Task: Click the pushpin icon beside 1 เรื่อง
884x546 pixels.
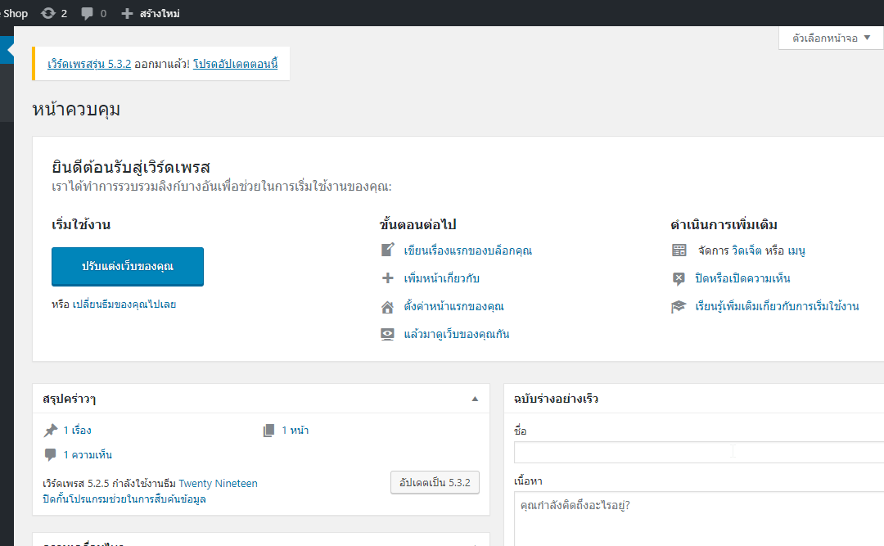Action: tap(51, 431)
